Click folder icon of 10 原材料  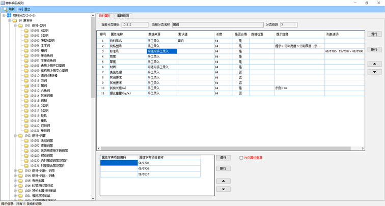15,20
